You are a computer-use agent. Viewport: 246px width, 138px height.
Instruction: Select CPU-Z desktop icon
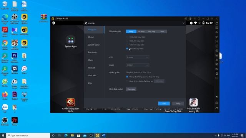(24, 96)
